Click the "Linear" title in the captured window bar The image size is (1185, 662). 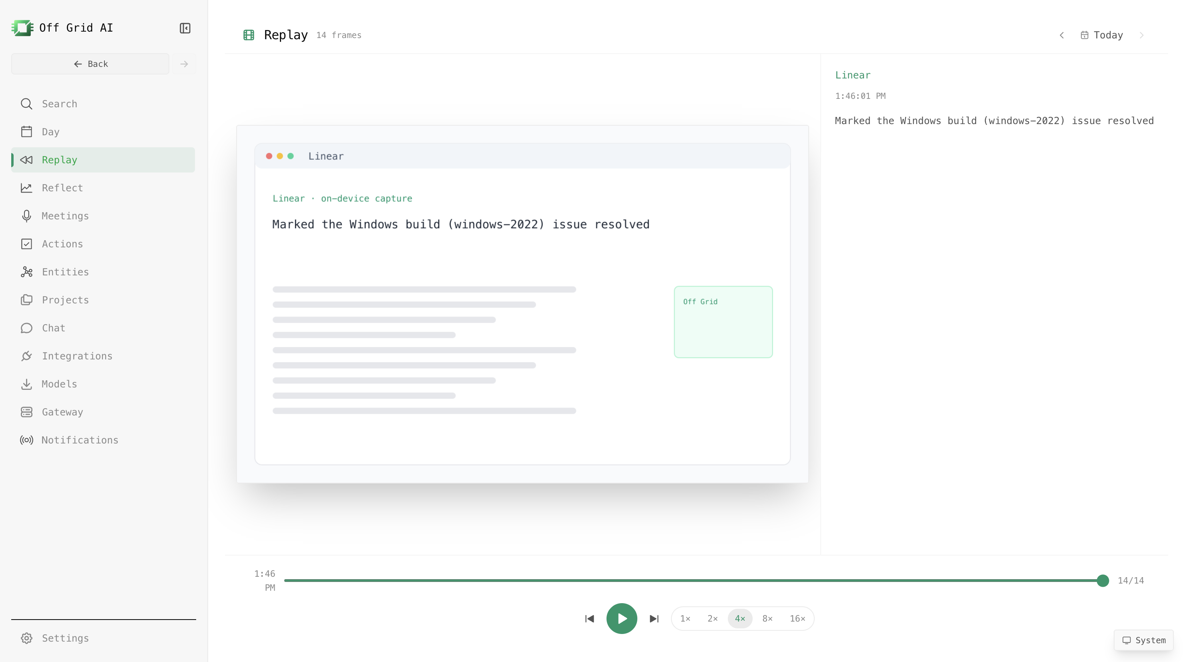(x=326, y=156)
